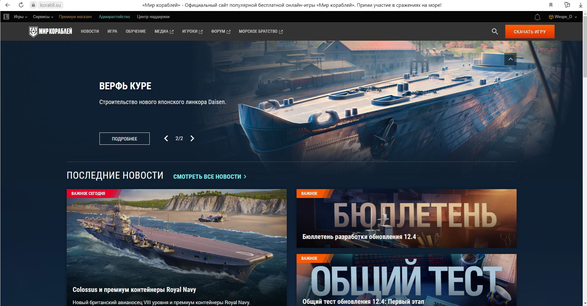Expand the Игры dropdown menu
Viewport: 587px width, 306px height.
pos(21,17)
